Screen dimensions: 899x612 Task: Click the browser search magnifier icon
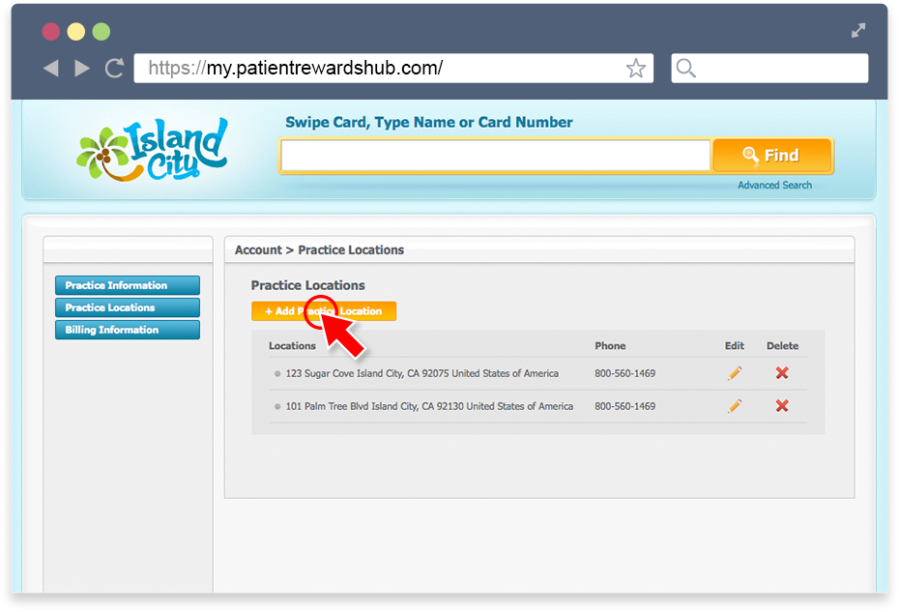(x=685, y=69)
